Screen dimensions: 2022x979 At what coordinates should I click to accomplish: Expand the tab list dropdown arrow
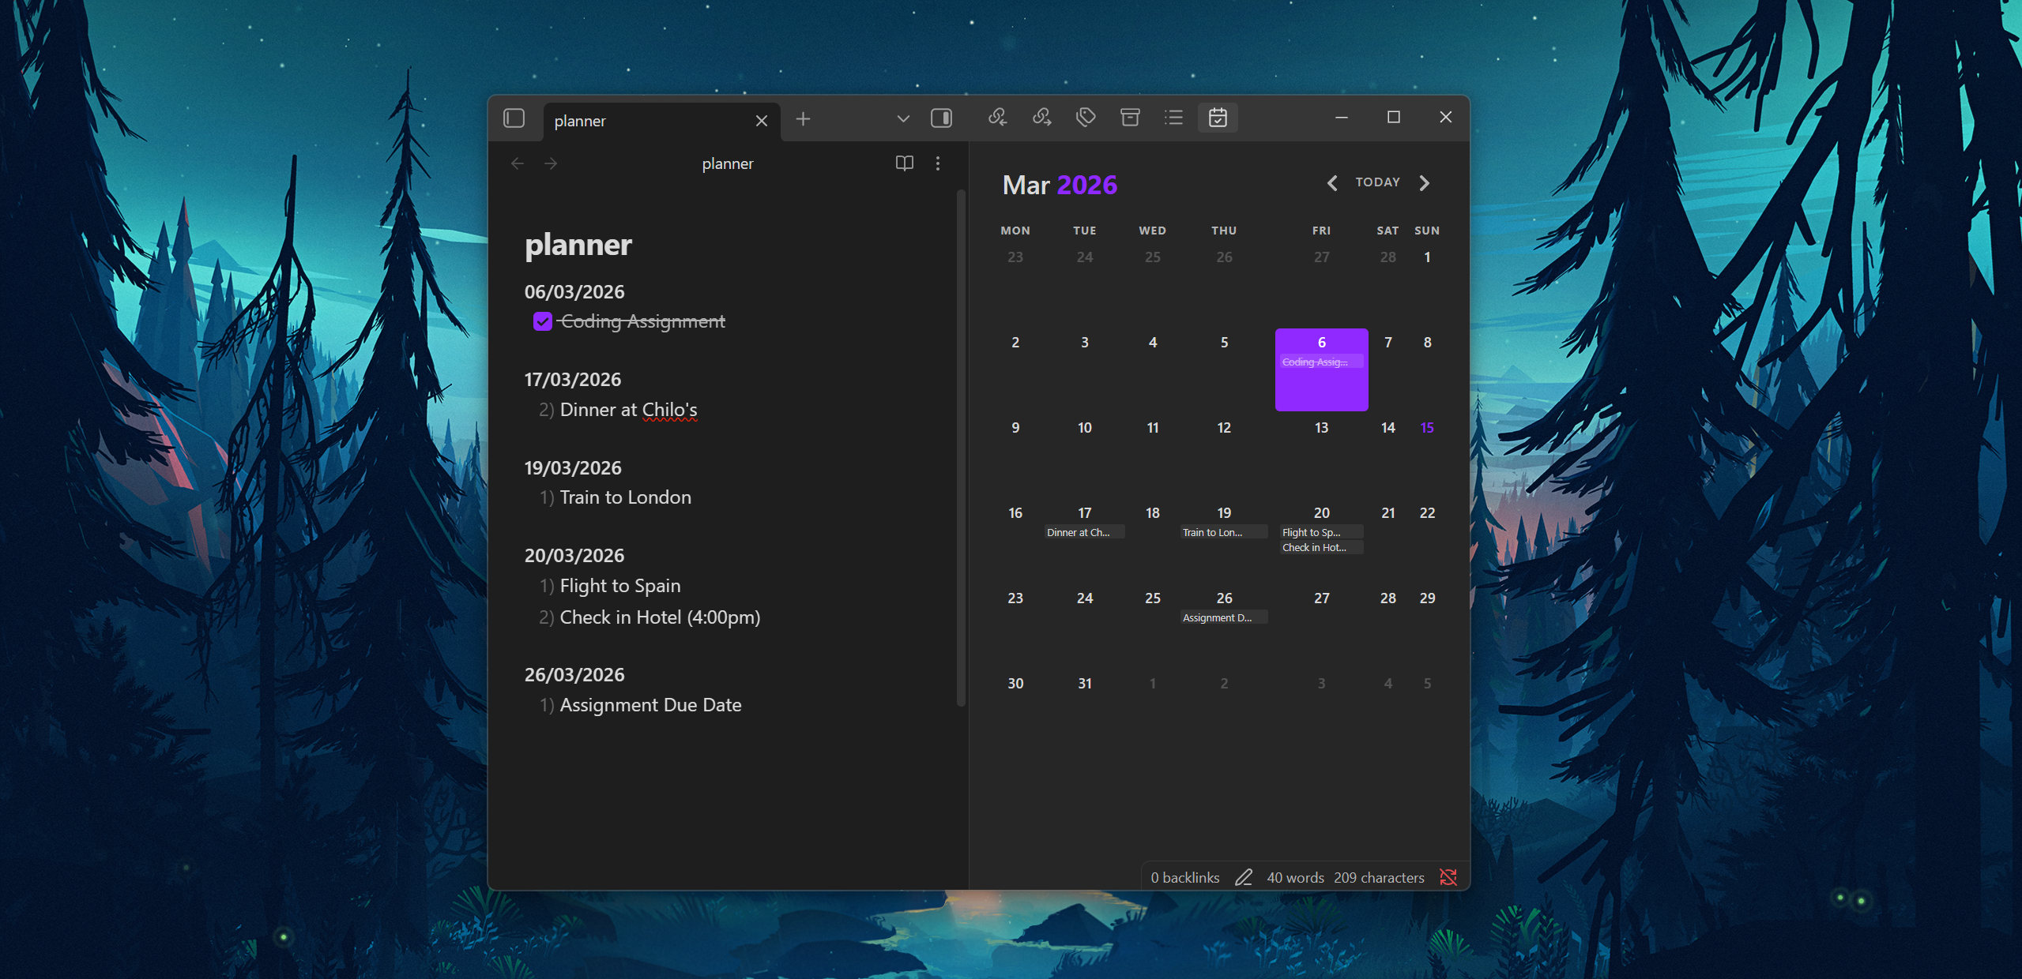click(903, 118)
